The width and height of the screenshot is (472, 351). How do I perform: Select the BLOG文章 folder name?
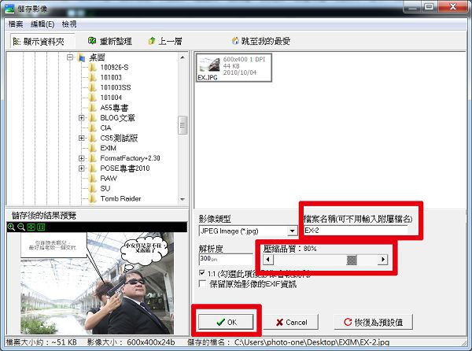[x=117, y=118]
